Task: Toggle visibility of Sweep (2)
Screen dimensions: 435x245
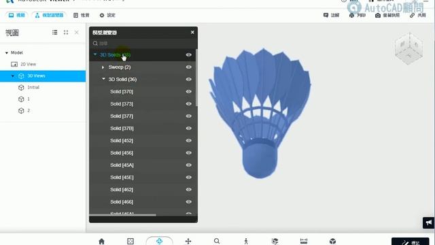Action: click(189, 67)
